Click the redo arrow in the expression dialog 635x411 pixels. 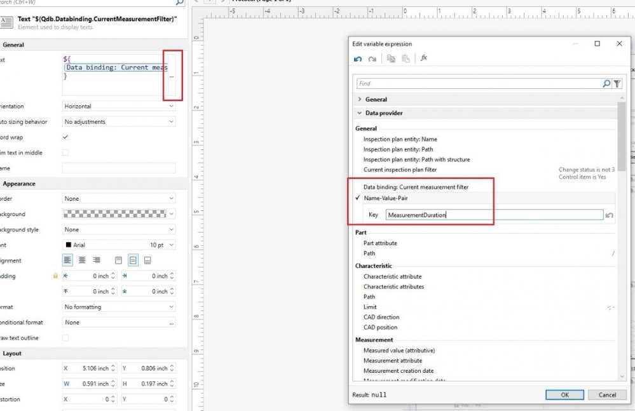tap(372, 58)
